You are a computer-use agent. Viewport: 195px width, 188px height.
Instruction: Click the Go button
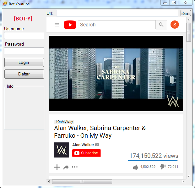[x=186, y=13]
